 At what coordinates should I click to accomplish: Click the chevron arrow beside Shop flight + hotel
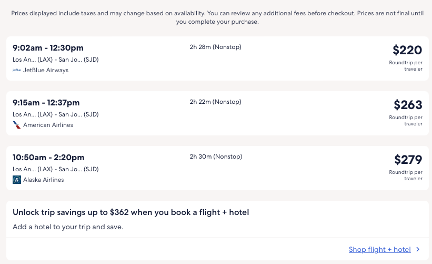point(418,250)
